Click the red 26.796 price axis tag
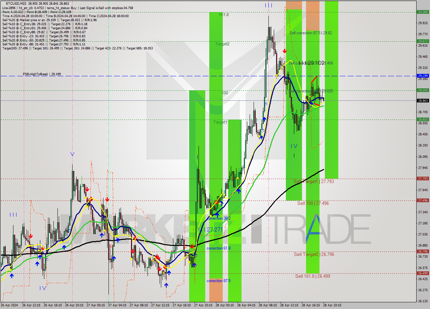 coord(423,251)
